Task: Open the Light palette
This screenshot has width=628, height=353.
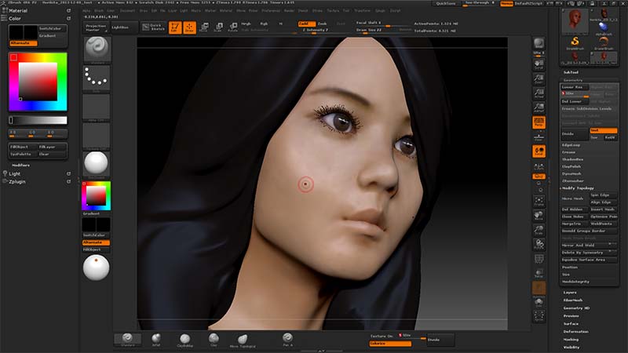Action: (15, 173)
